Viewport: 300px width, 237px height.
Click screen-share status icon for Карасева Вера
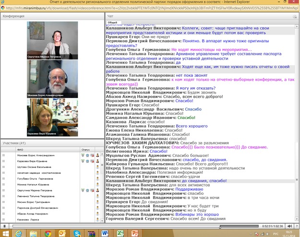coord(92,161)
